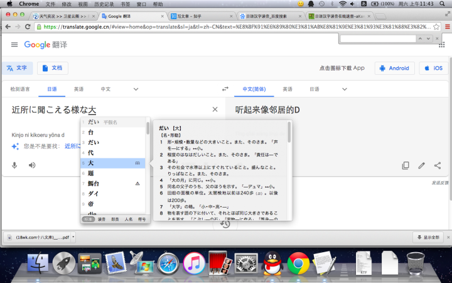
Task: Open the Apple menu
Action: tap(9, 4)
